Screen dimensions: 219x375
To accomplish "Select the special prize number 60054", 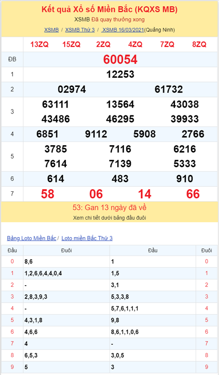I will tap(120, 60).
